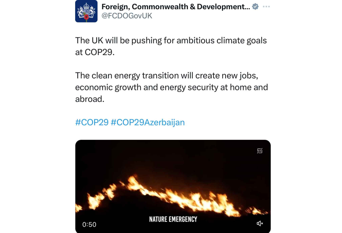This screenshot has width=342, height=233.
Task: Open the FCDO profile avatar
Action: click(86, 11)
